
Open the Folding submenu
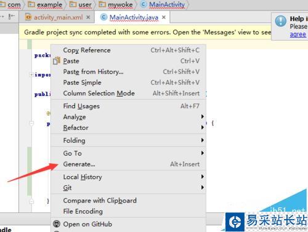point(128,140)
